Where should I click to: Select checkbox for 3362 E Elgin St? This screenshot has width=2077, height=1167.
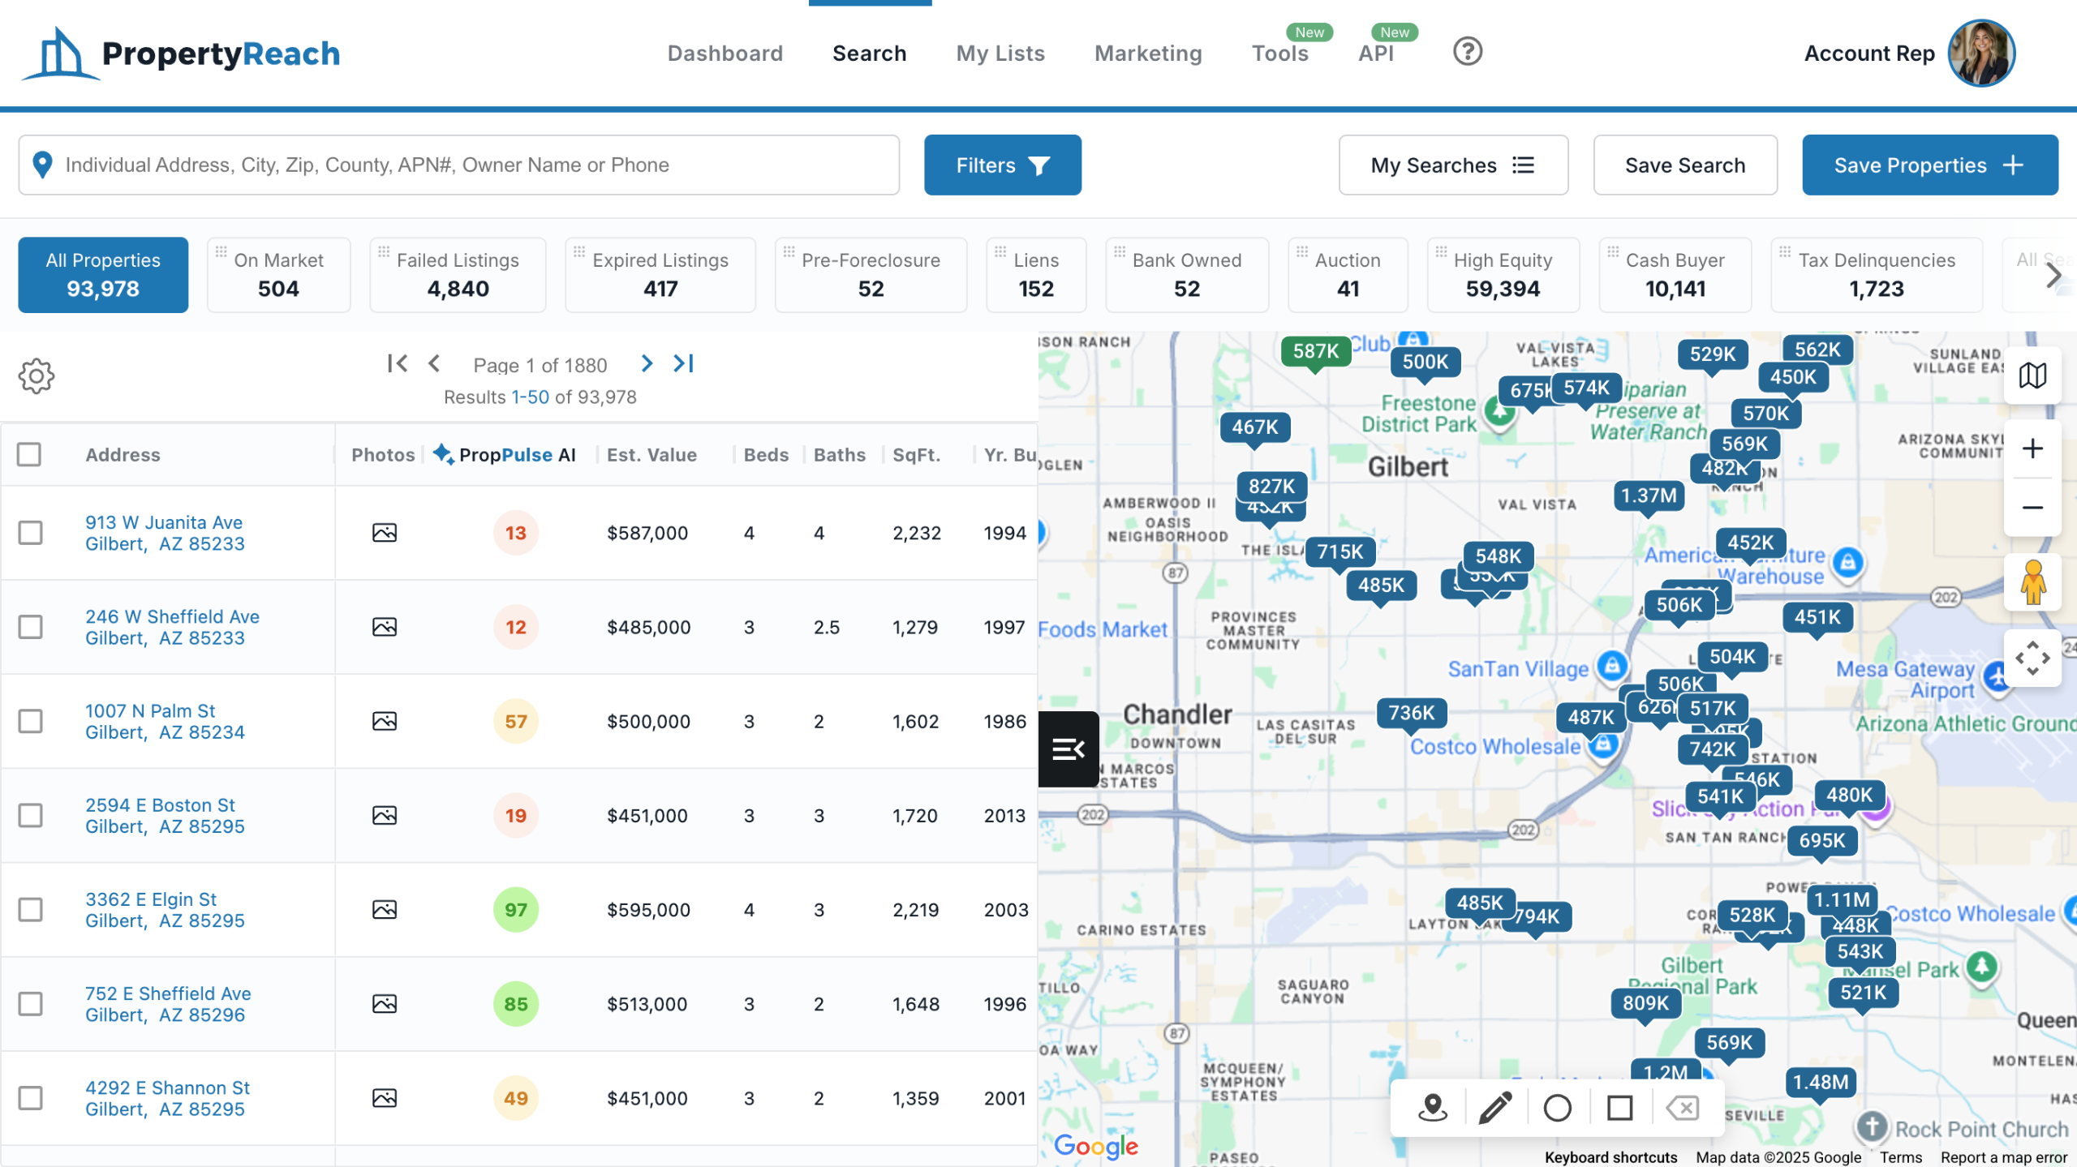31,909
